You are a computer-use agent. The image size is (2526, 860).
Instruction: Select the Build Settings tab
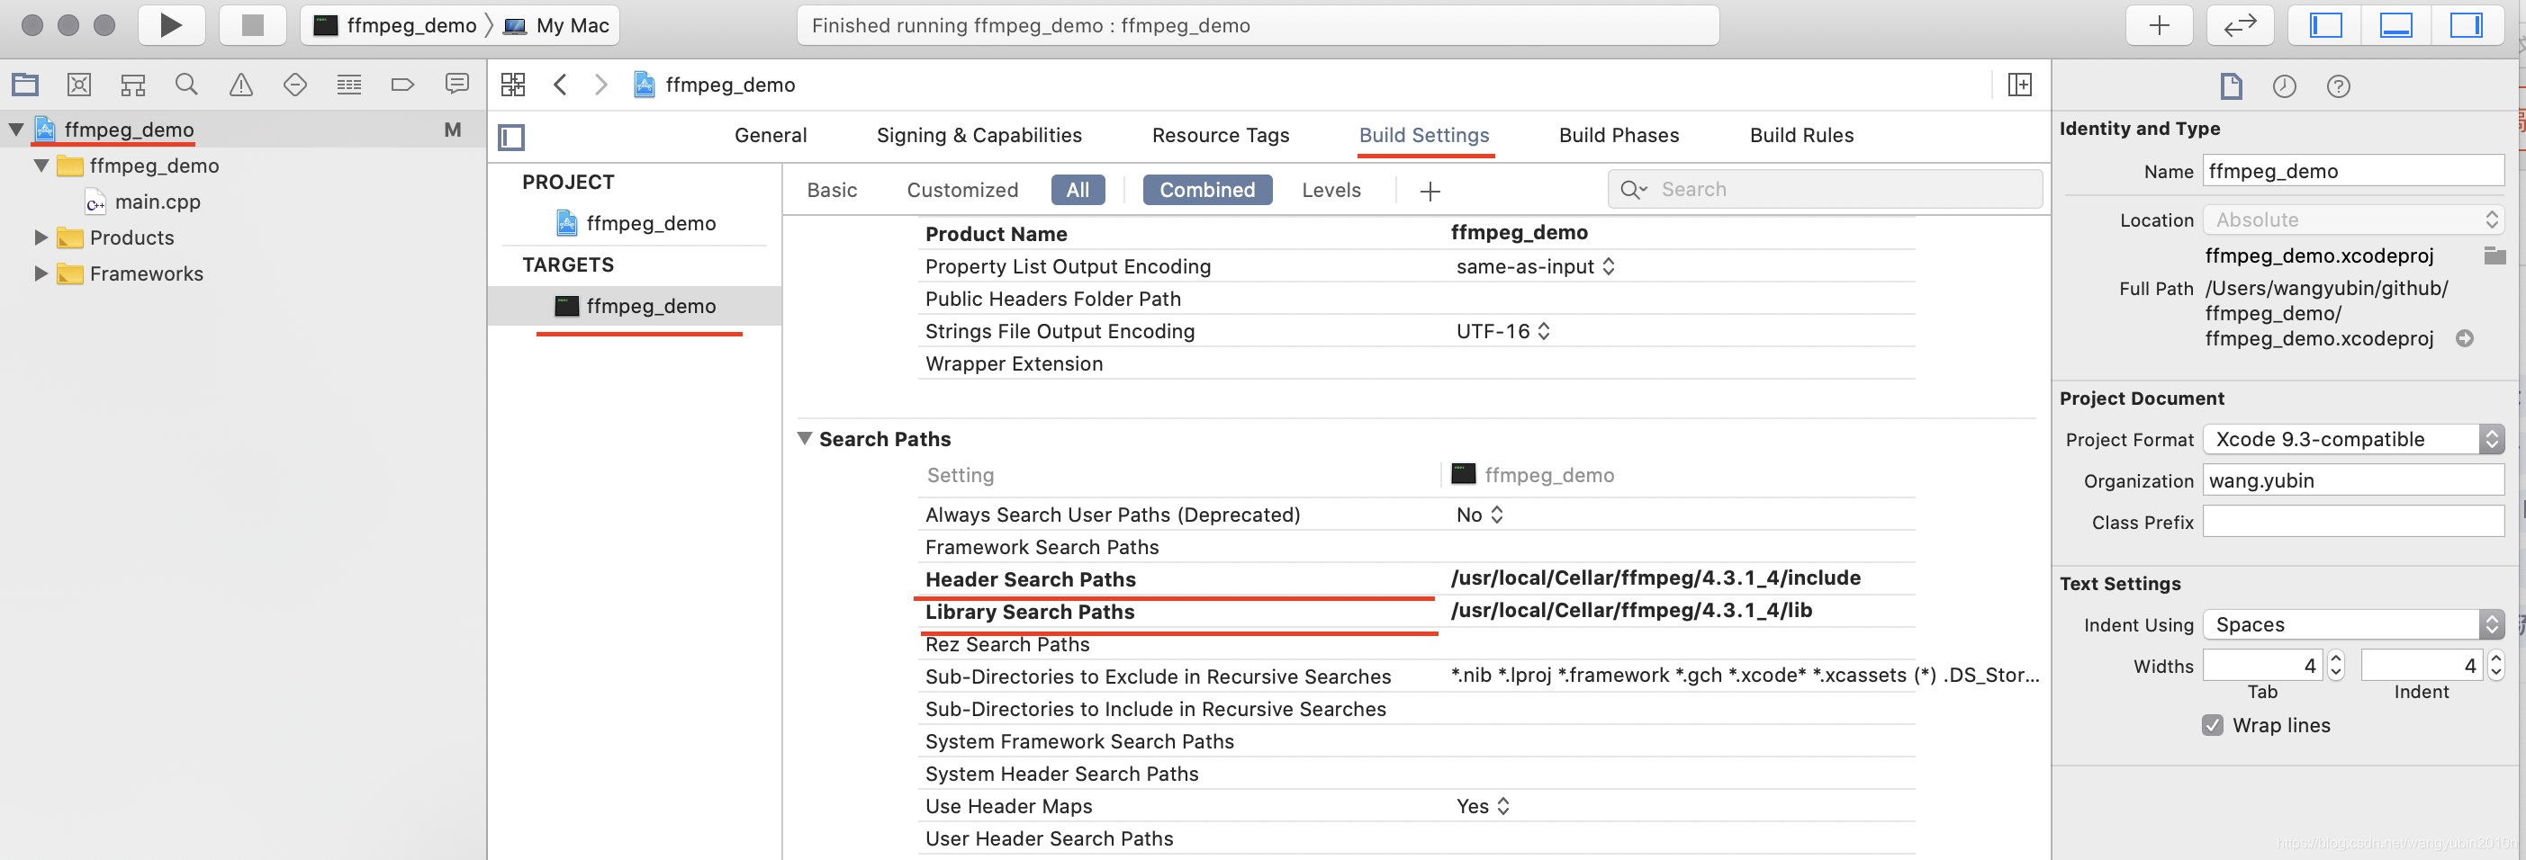(x=1424, y=135)
